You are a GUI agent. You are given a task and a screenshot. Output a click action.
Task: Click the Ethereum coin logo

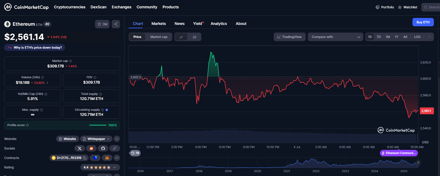tap(7, 24)
